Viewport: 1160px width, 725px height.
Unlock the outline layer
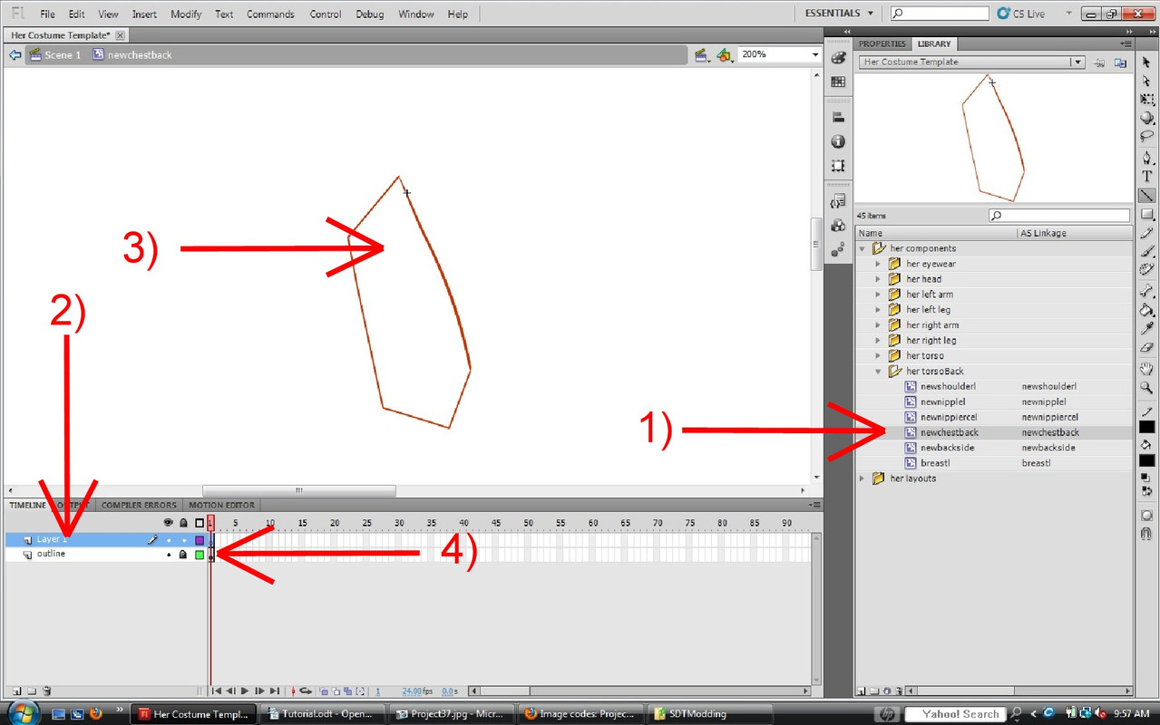pos(183,555)
